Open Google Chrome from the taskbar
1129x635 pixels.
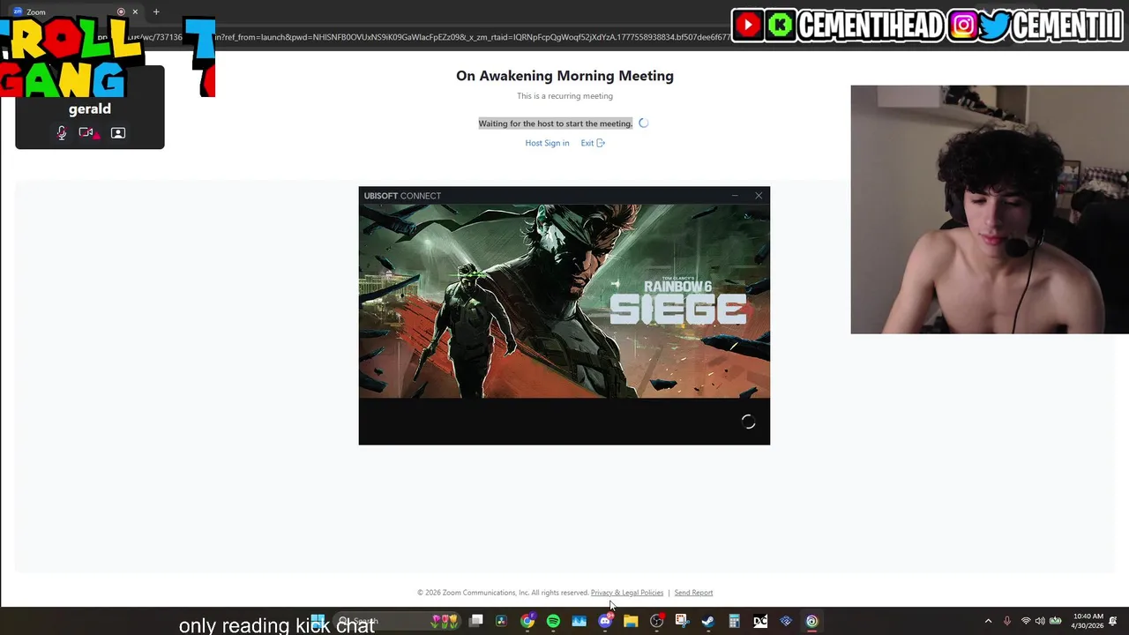click(x=527, y=621)
